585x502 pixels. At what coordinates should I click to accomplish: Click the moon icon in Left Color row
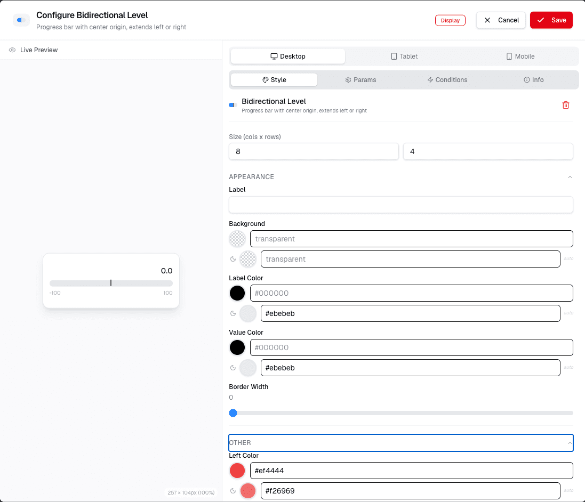point(233,491)
